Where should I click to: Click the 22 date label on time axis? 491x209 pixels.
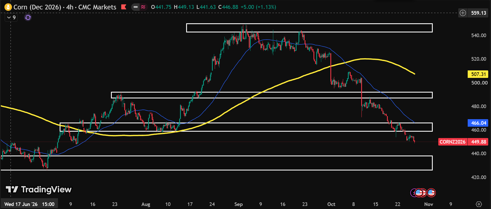click(398, 204)
